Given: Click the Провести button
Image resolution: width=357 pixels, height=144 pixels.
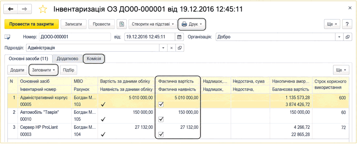Looking at the screenshot, I should click(101, 24).
